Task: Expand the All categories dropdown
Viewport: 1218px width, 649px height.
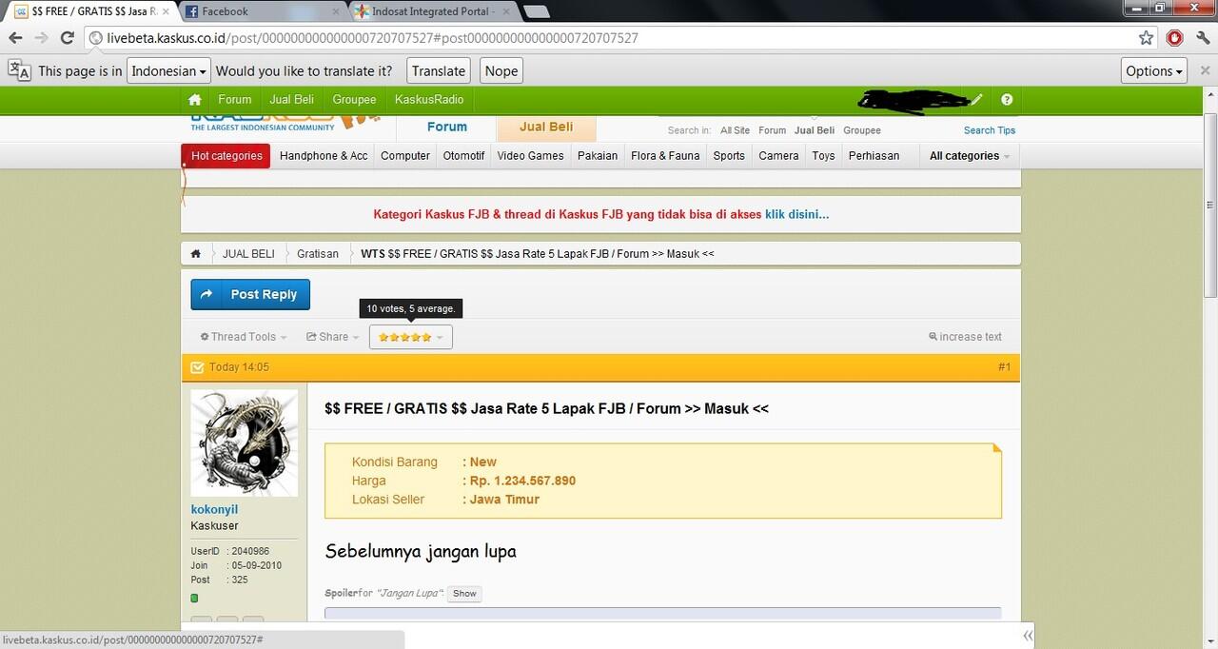Action: [969, 156]
